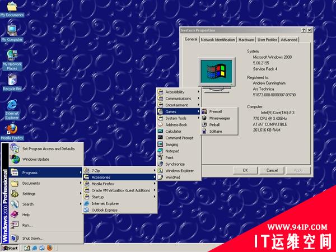Select the Recycle Bin desktop icon
This screenshot has width=336, height=252.
[12, 82]
